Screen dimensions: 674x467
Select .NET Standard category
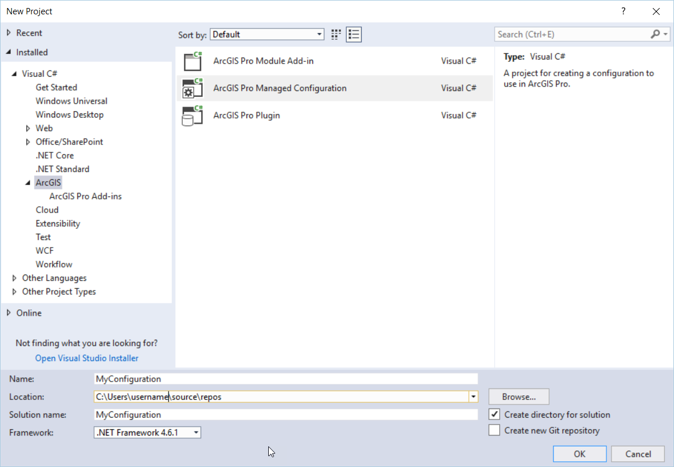(x=62, y=169)
